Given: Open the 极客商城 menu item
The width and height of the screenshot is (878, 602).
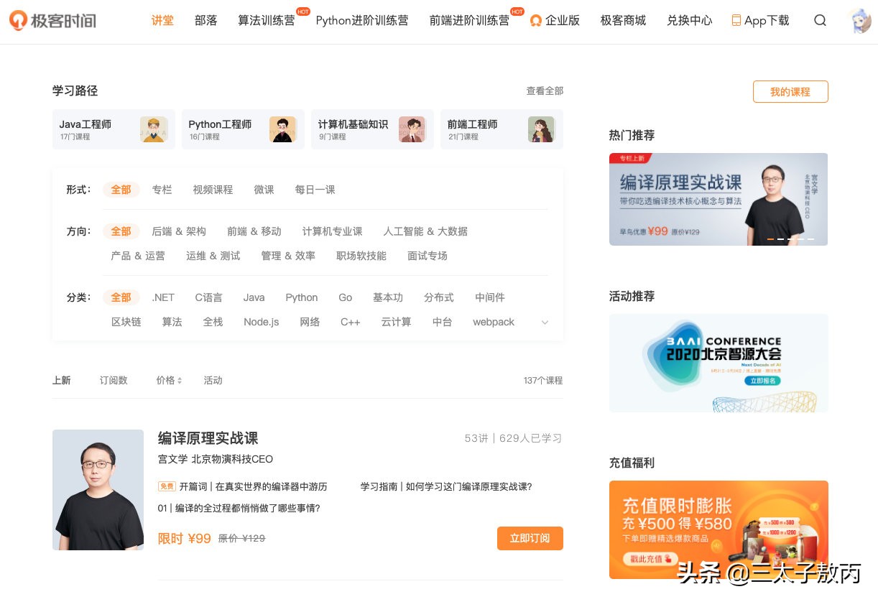Looking at the screenshot, I should click(x=622, y=21).
